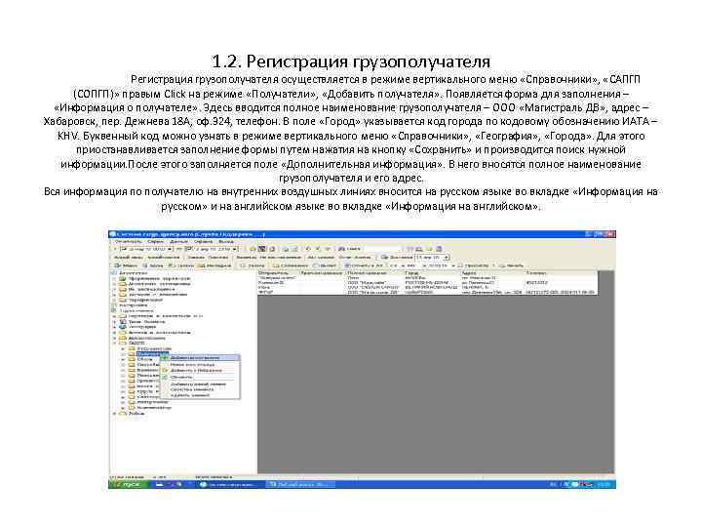This screenshot has width=702, height=527.
Task: Click the binoculars search icon in toolbar
Action: click(341, 248)
